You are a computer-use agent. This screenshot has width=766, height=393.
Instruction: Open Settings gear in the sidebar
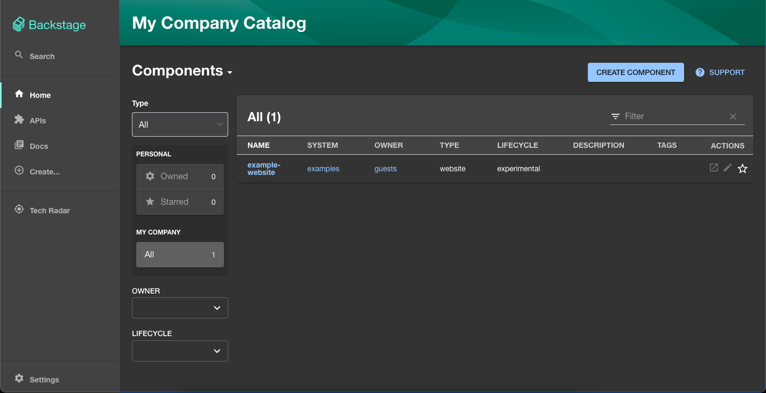point(19,378)
